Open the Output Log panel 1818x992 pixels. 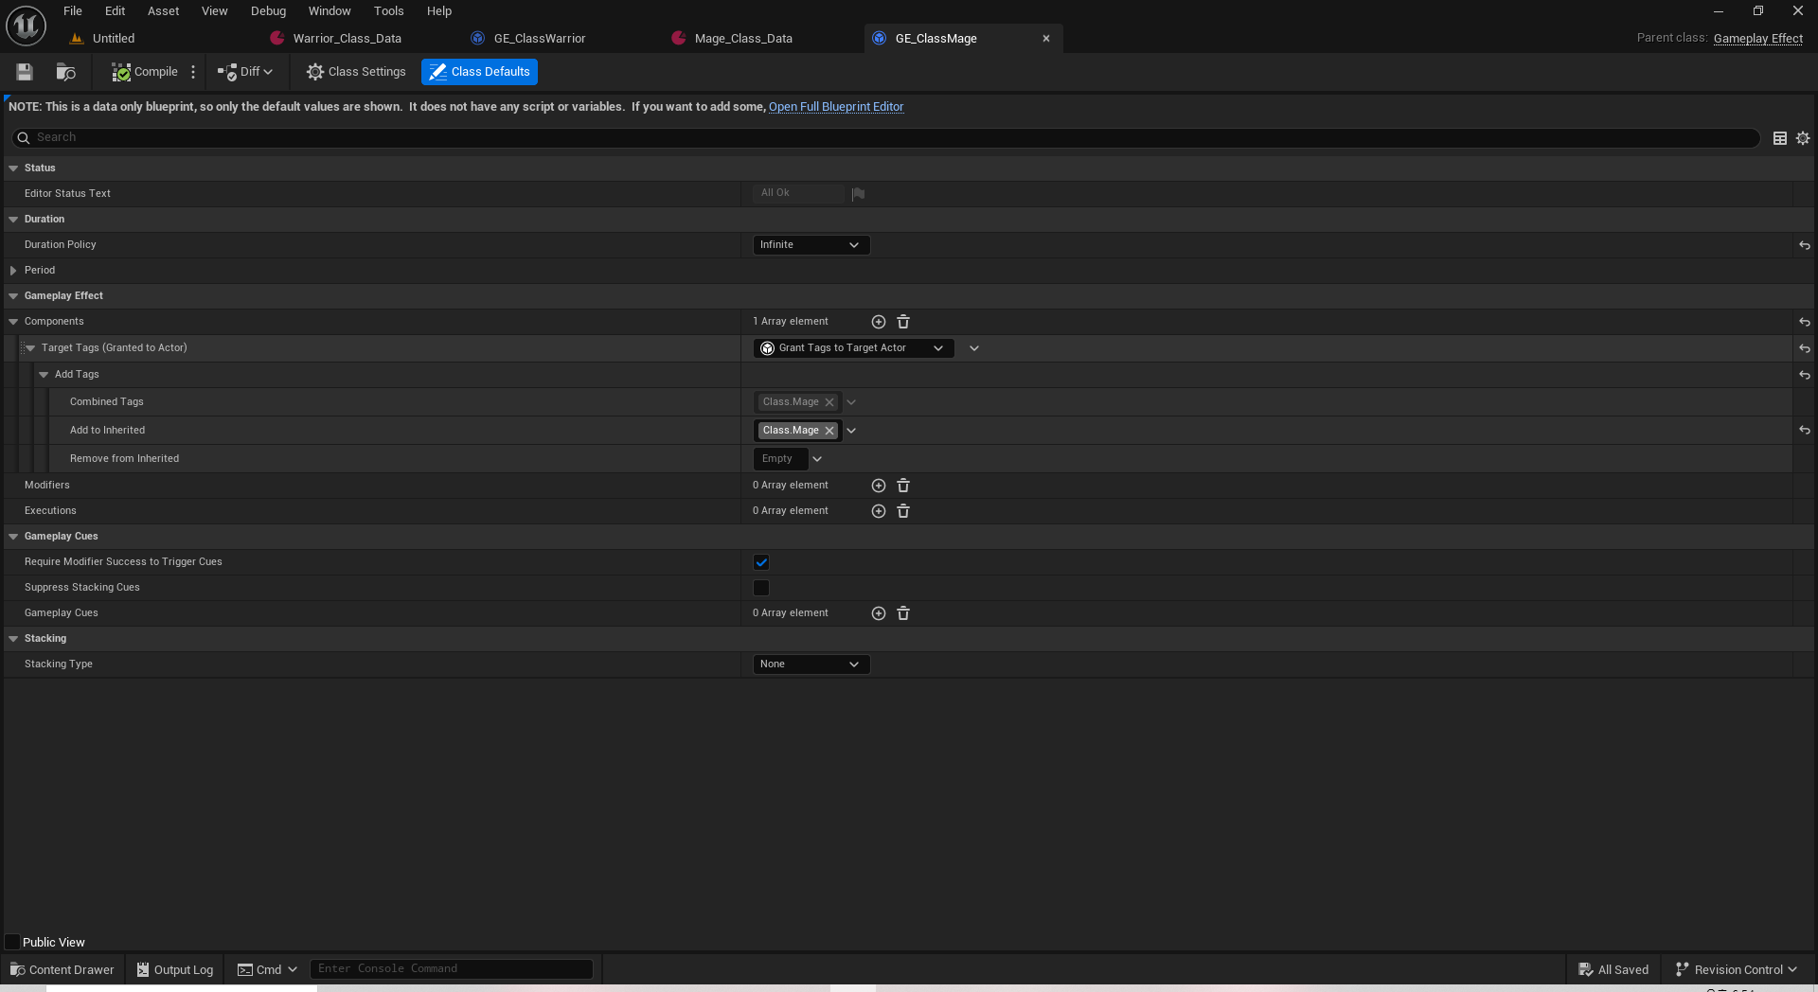(x=174, y=969)
